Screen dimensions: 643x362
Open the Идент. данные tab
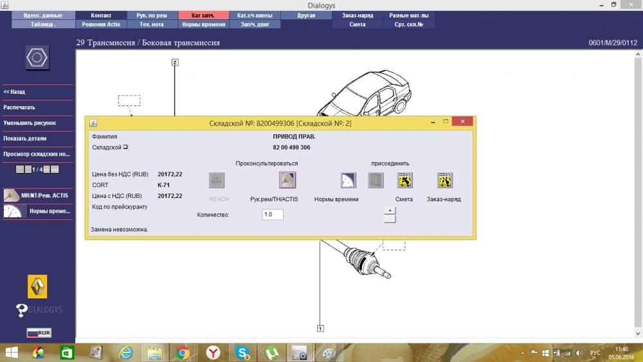(43, 15)
